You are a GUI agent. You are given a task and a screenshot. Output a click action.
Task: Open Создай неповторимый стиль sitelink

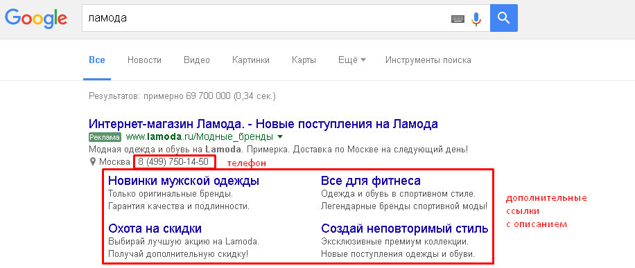(405, 229)
